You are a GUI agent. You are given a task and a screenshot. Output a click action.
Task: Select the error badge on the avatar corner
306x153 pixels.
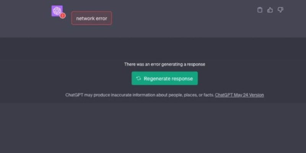[x=62, y=16]
